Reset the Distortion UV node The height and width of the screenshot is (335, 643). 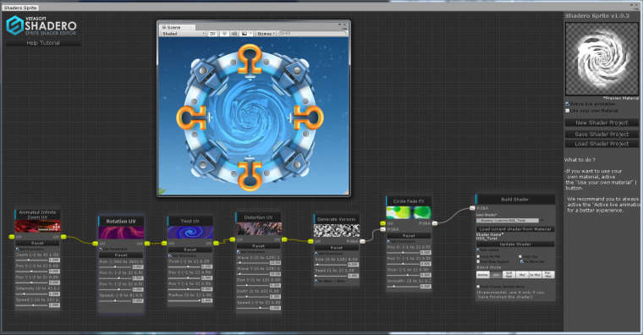(258, 246)
